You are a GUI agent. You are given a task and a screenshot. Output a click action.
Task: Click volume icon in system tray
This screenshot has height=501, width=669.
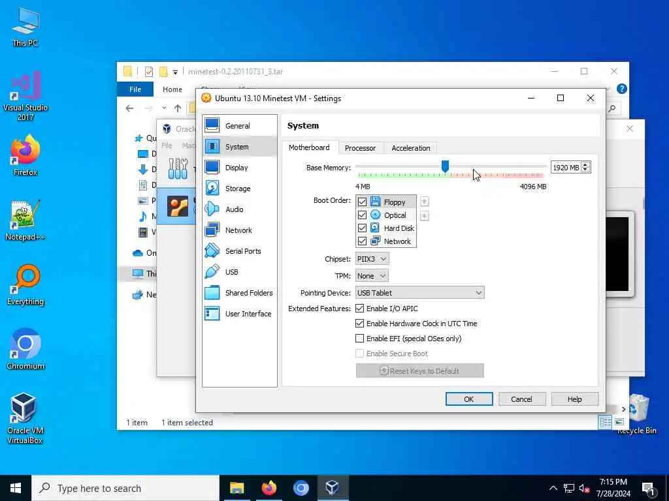click(x=585, y=488)
